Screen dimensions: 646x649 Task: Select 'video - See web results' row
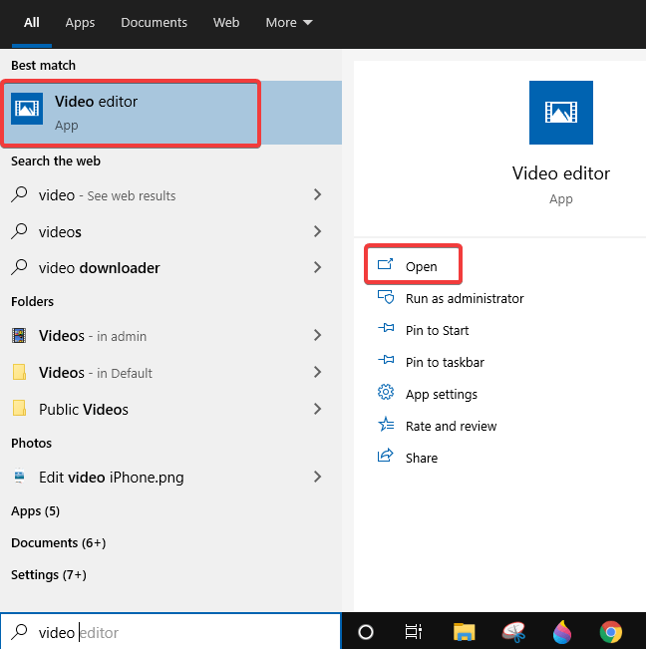[170, 194]
